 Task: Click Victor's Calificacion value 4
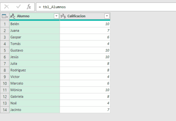click(85, 77)
